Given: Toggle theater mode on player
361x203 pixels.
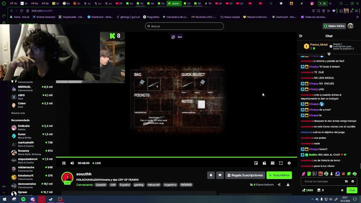Looking at the screenshot, I should tap(272, 163).
